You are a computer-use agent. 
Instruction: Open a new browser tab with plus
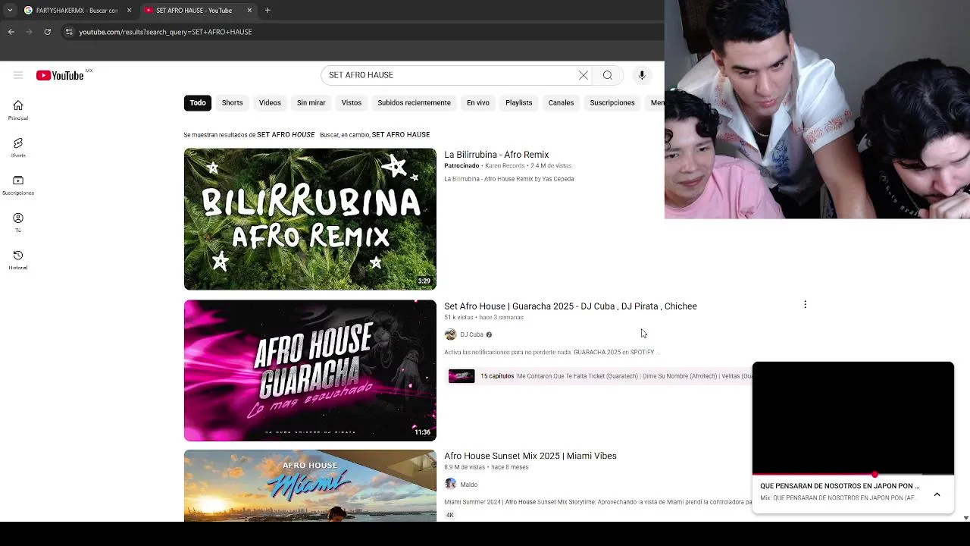[268, 10]
